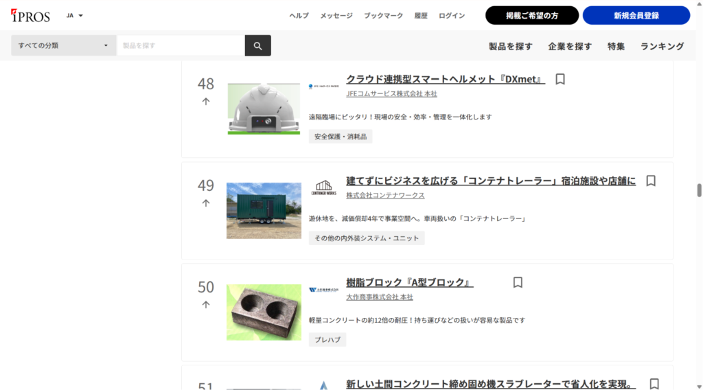Select the その他の内外装システム・ユニット tag
Screen dimensions: 703x390
coord(367,238)
